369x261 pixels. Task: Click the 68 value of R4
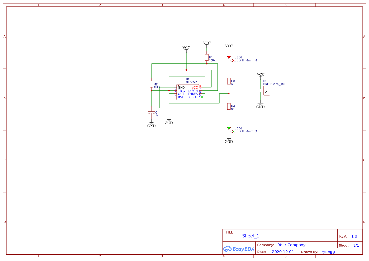click(x=233, y=109)
